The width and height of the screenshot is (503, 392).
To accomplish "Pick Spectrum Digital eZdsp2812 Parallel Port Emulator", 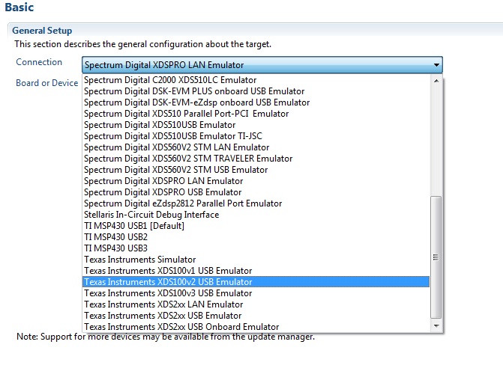I will 256,203.
